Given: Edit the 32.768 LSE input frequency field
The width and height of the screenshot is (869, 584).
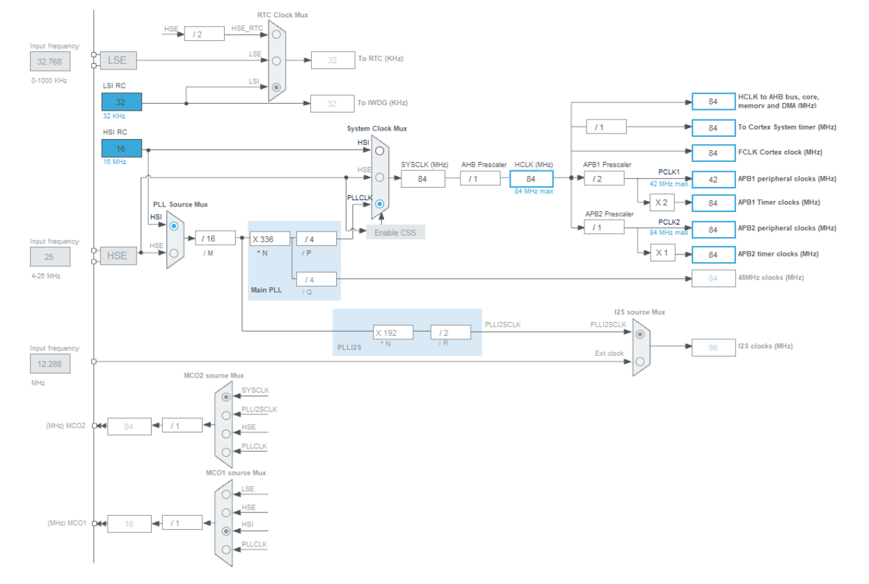Looking at the screenshot, I should click(50, 61).
